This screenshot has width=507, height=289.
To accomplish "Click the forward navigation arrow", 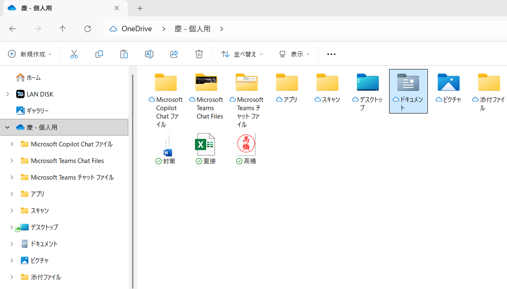I will (x=37, y=29).
